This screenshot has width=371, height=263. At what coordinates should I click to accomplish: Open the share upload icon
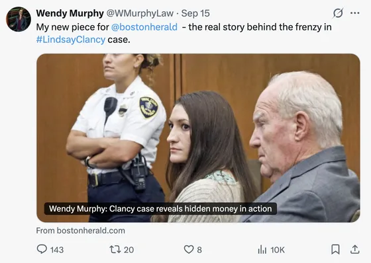point(354,249)
